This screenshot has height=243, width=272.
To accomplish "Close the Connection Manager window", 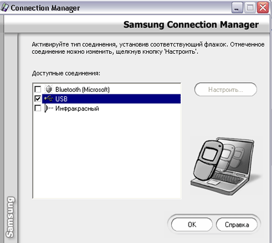I will [263, 8].
